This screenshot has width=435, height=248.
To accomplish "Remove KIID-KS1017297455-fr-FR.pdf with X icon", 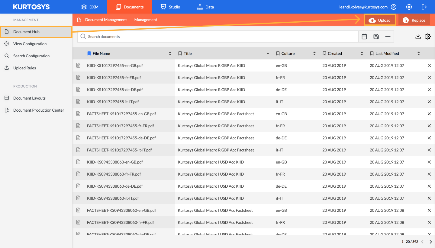I will click(x=429, y=78).
